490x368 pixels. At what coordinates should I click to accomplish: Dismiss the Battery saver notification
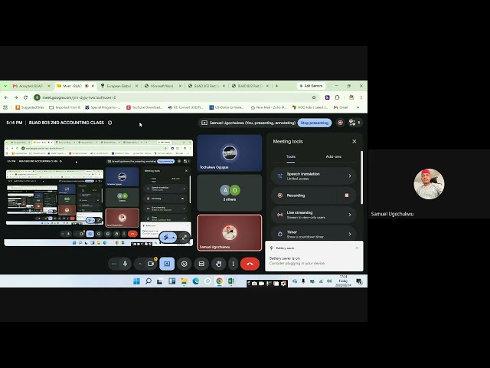click(x=357, y=248)
